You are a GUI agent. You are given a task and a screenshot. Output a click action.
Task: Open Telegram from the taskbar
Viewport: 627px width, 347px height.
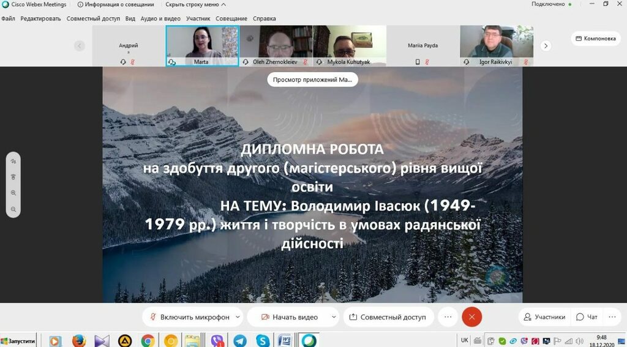point(239,340)
